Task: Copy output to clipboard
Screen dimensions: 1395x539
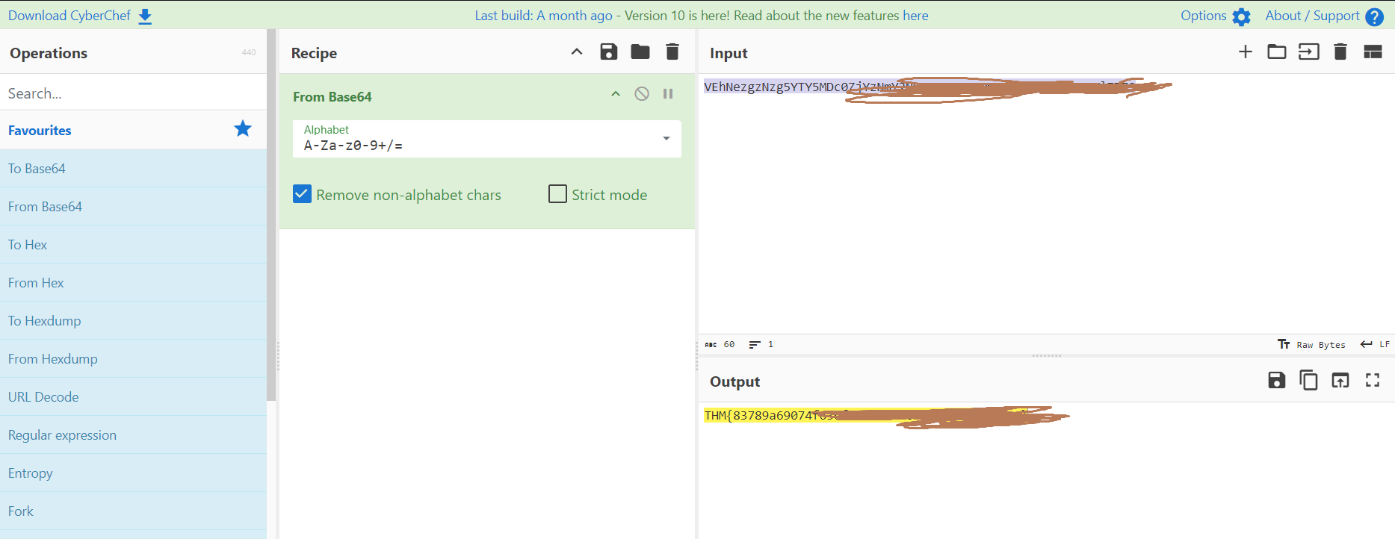Action: pyautogui.click(x=1308, y=380)
